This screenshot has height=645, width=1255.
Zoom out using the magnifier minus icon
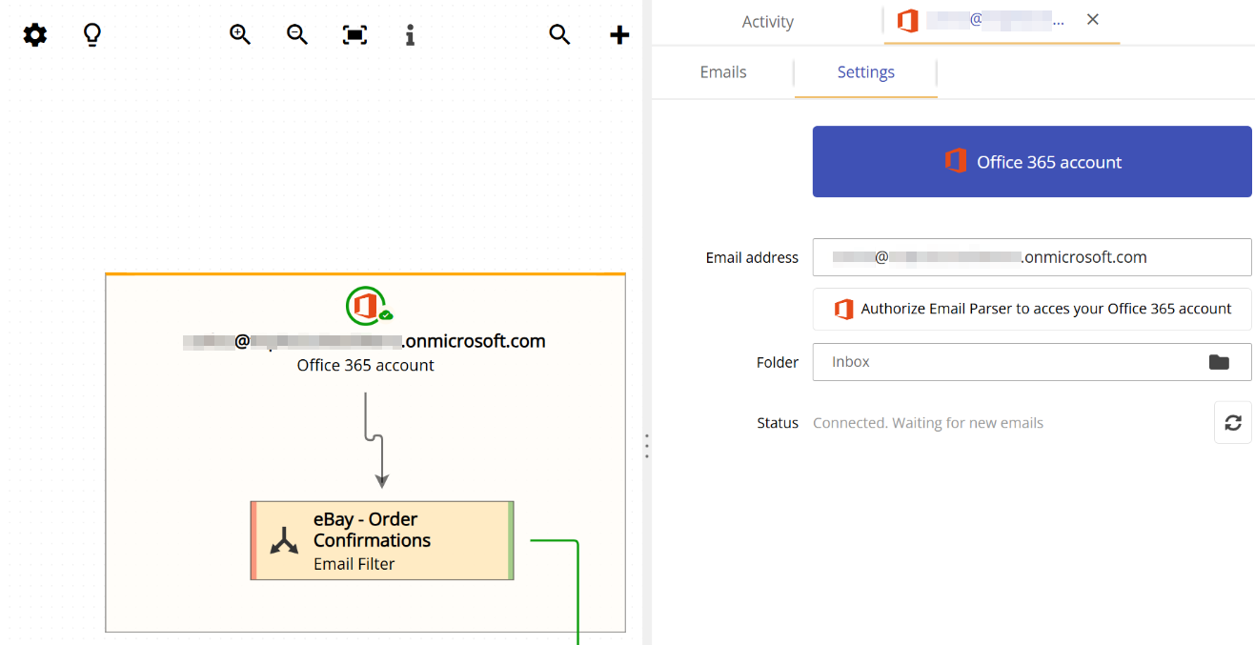point(296,34)
